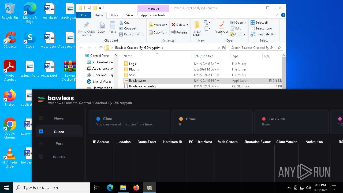Click Edit in the Open group
Screen dimensions: 343x193
pyautogui.click(x=236, y=28)
